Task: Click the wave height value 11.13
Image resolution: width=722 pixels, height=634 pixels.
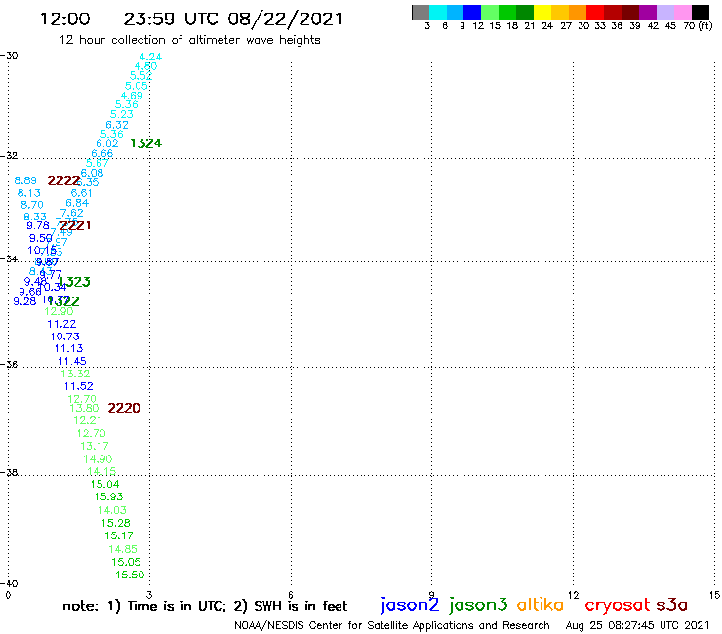Action: tap(68, 348)
